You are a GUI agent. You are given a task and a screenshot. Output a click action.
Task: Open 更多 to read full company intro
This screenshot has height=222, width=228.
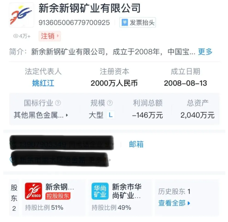pos(205,52)
